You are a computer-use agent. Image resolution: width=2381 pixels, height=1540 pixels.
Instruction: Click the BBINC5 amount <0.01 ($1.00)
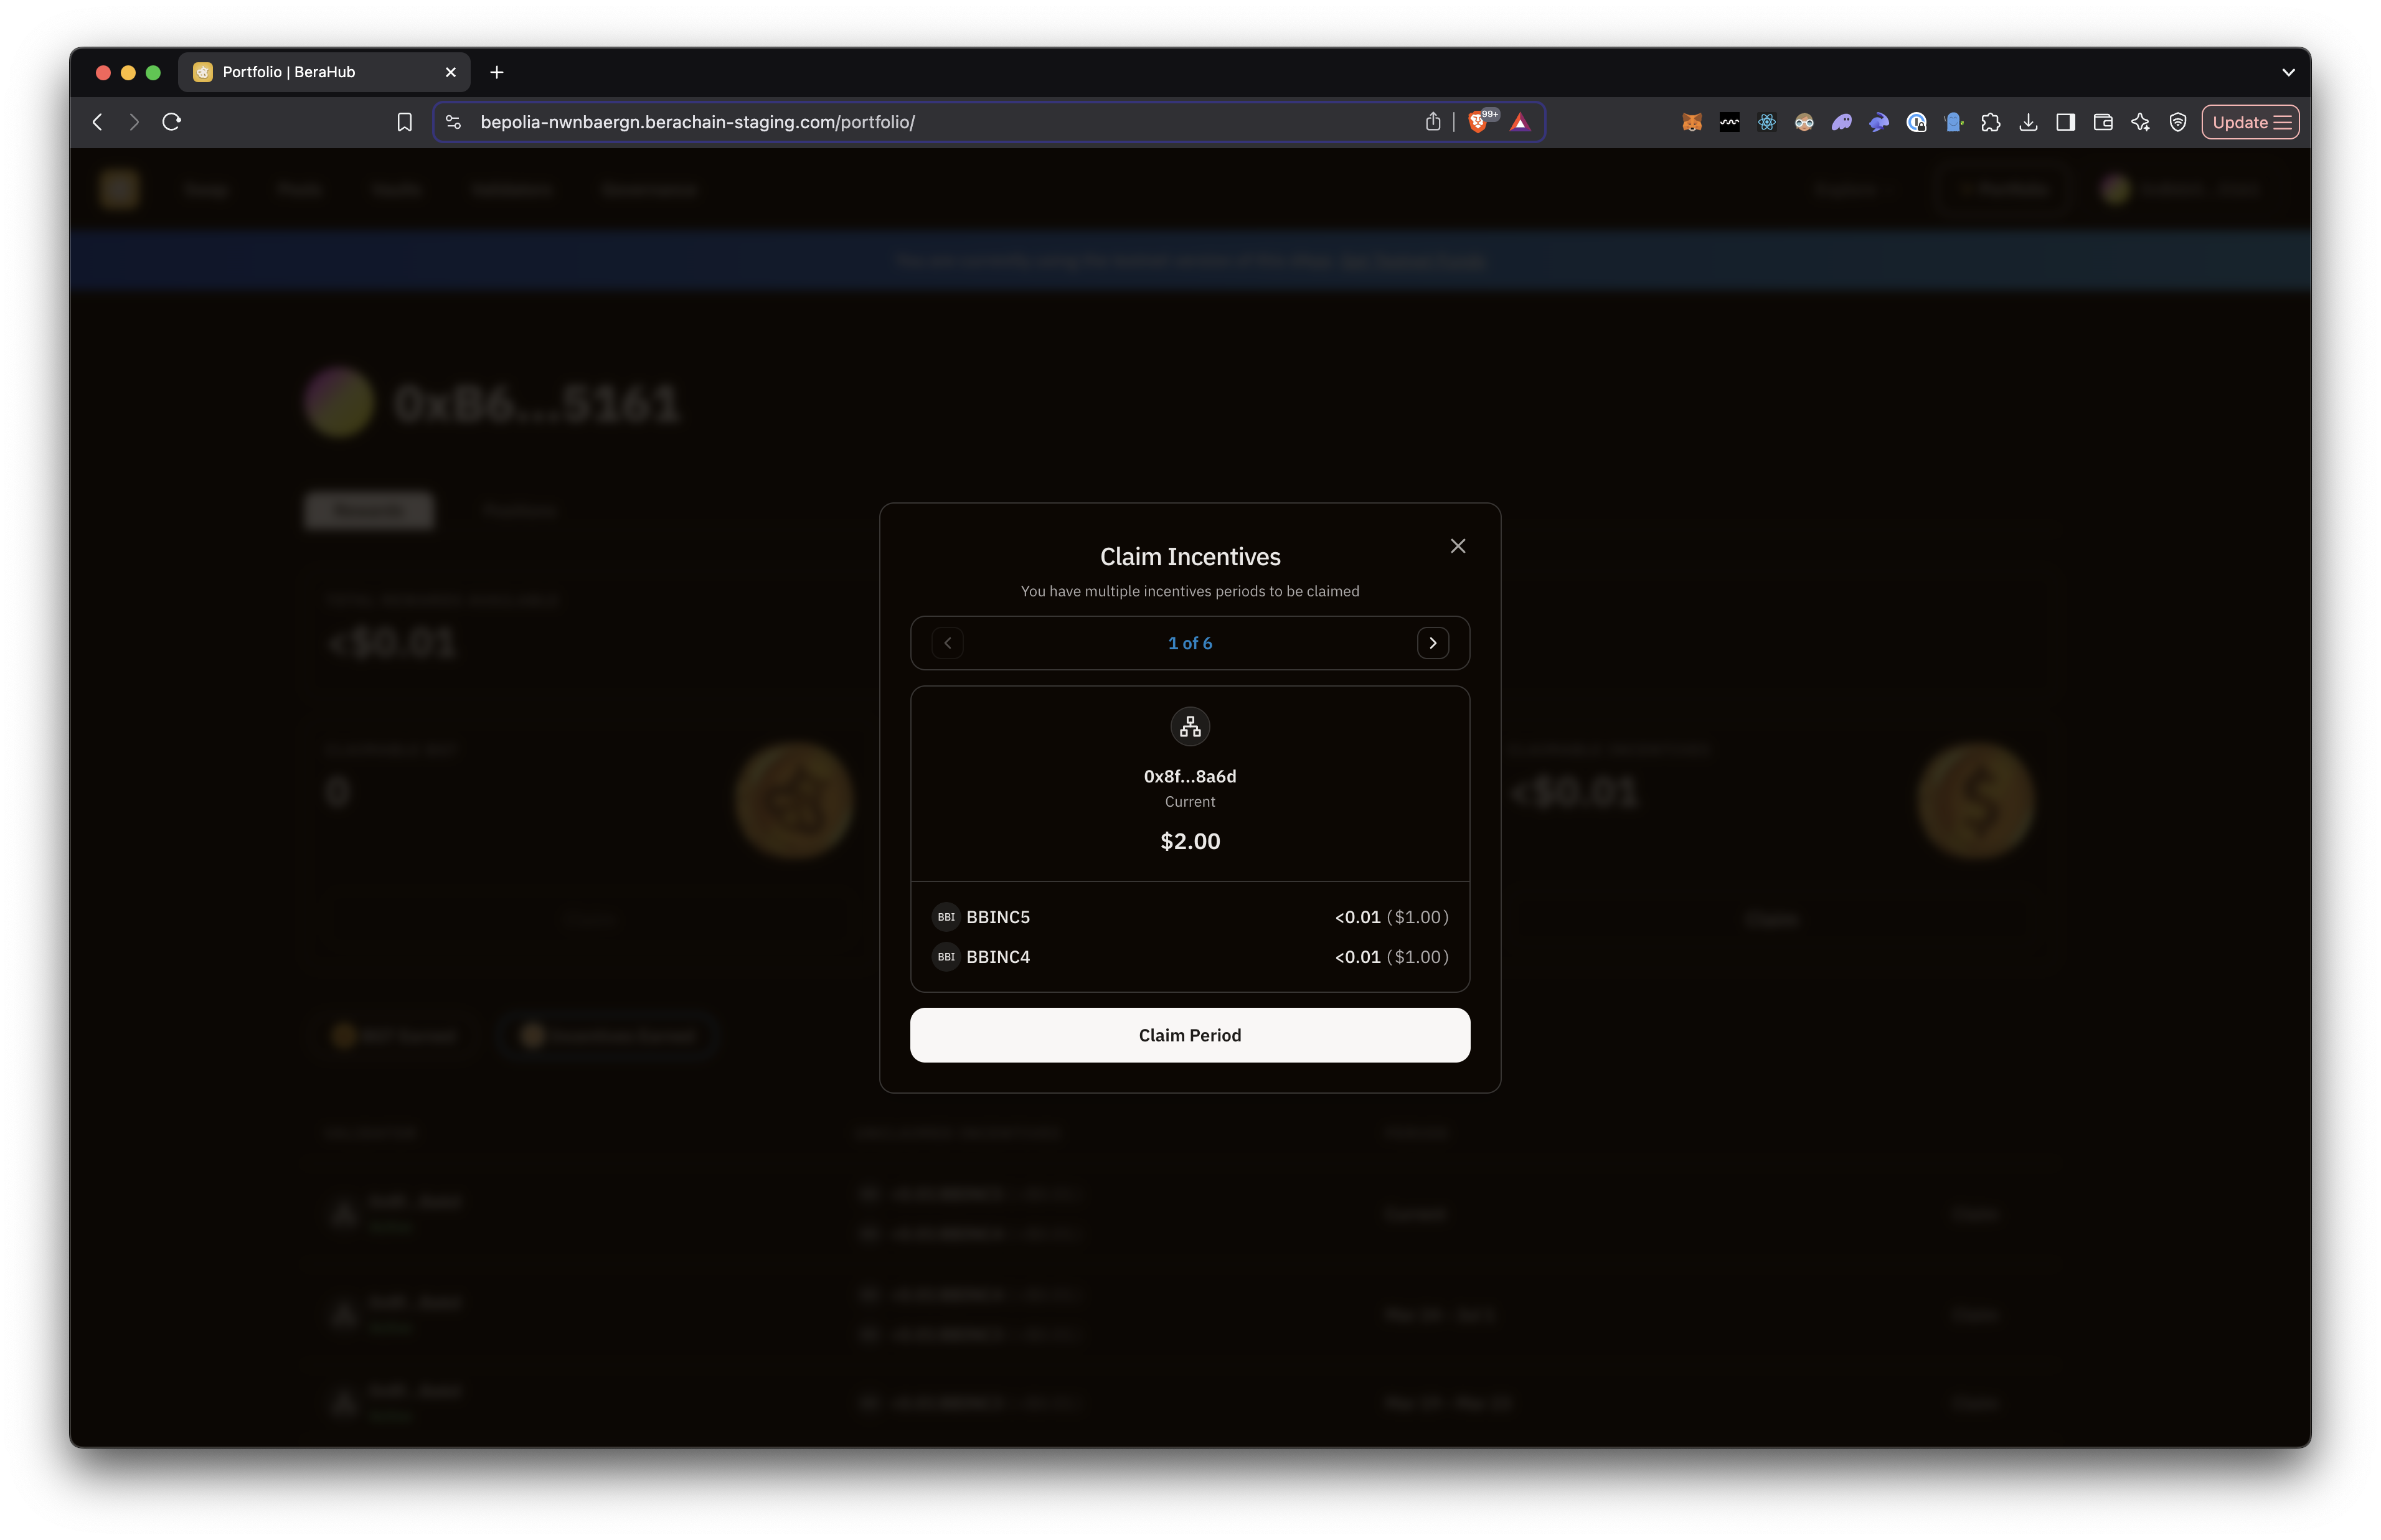(x=1391, y=917)
